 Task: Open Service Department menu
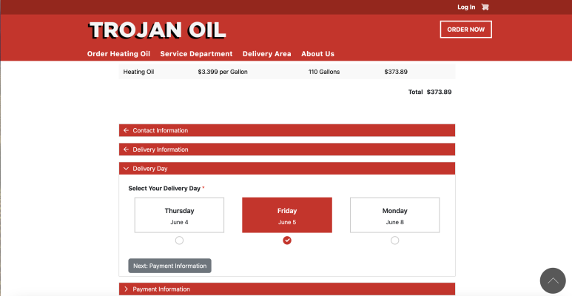point(196,54)
